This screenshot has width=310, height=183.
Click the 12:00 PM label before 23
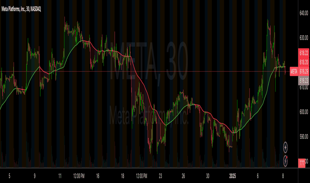coord(142,176)
